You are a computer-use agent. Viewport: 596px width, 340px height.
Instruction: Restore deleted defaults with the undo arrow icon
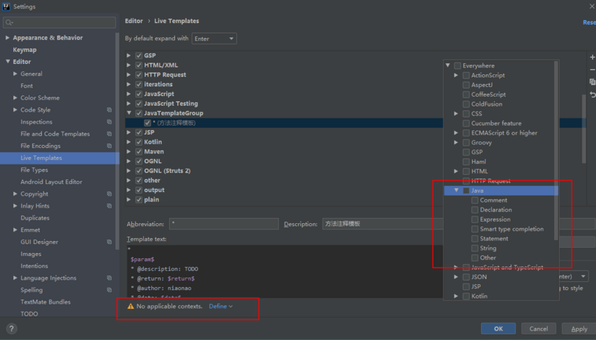click(x=592, y=94)
